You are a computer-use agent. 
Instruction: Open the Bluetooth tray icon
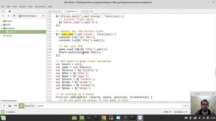(190, 118)
